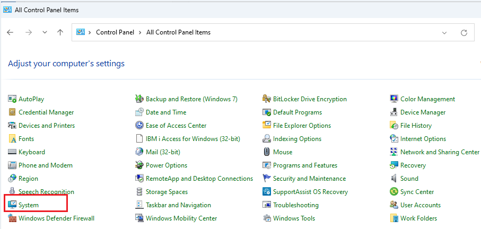Viewport: 481px width, 229px height.
Task: Open the AutoPlay icon
Action: click(12, 99)
